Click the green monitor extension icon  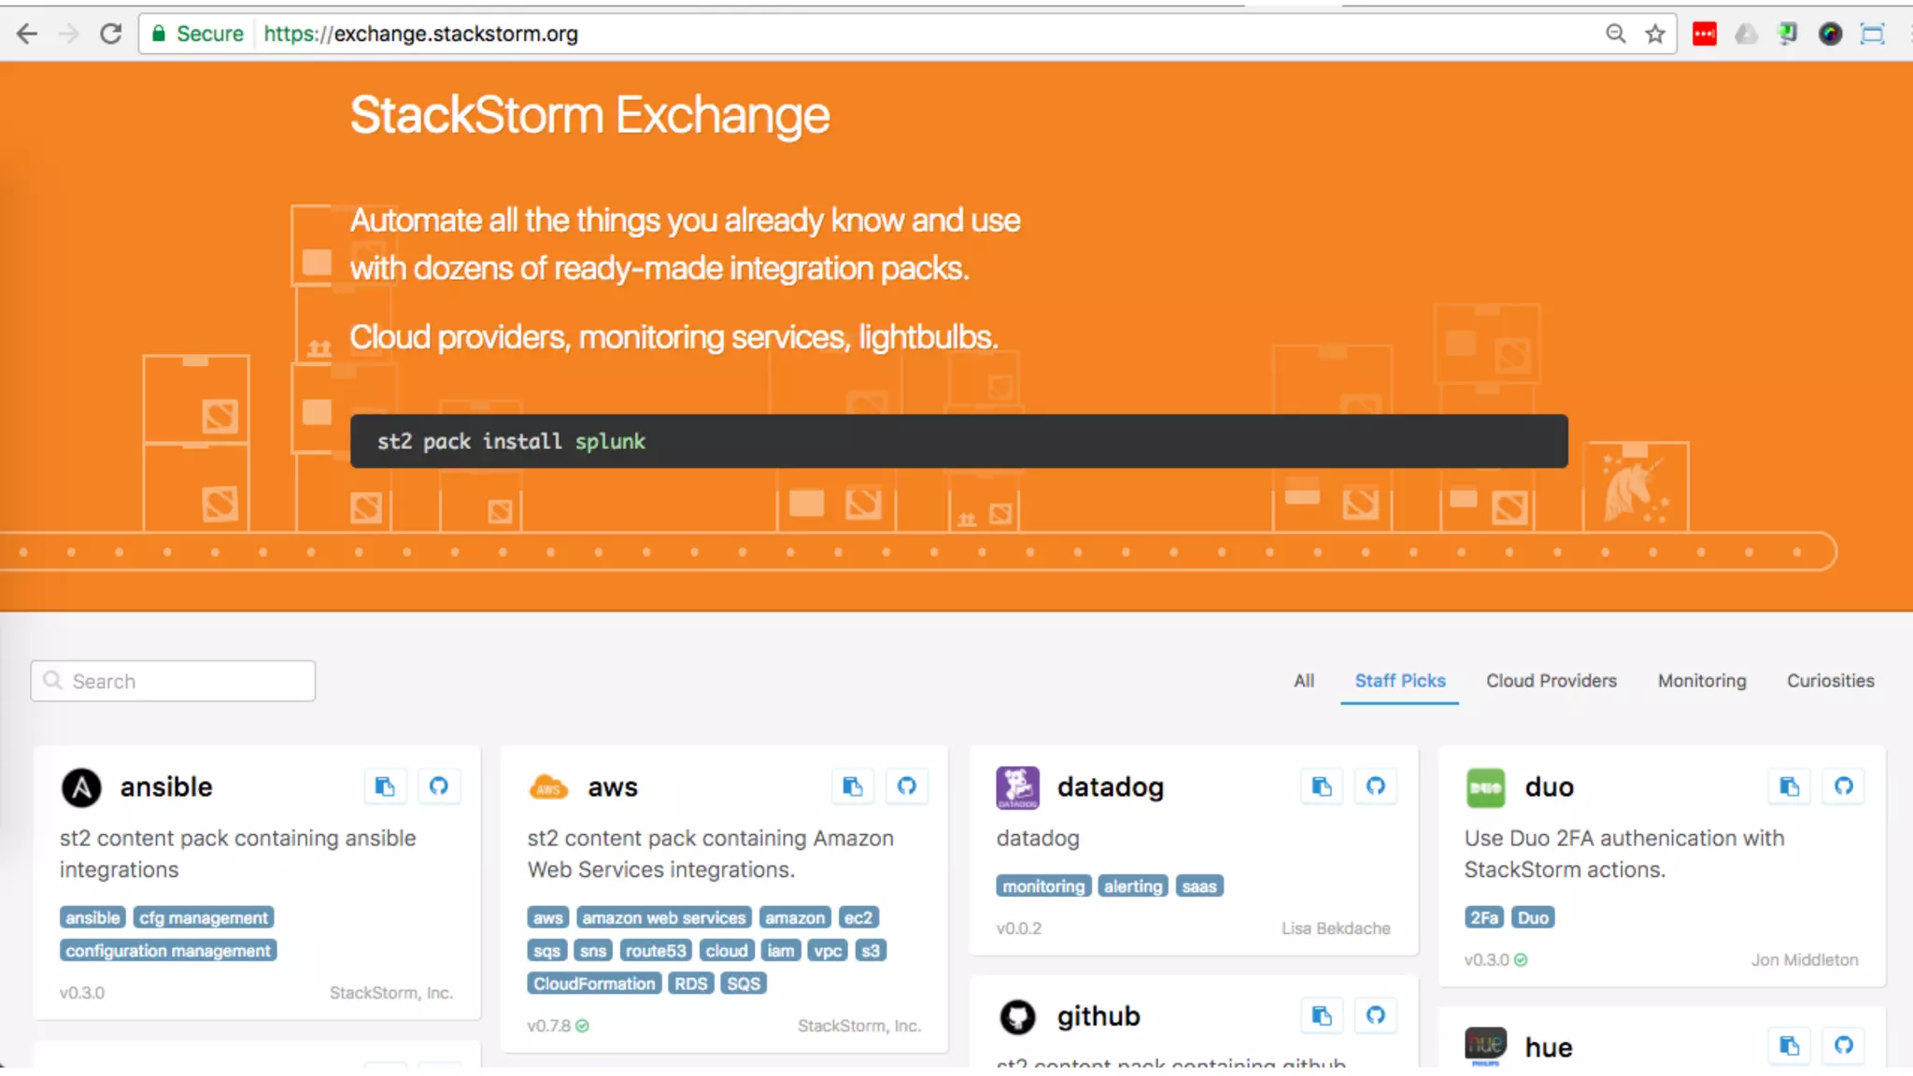tap(1787, 34)
